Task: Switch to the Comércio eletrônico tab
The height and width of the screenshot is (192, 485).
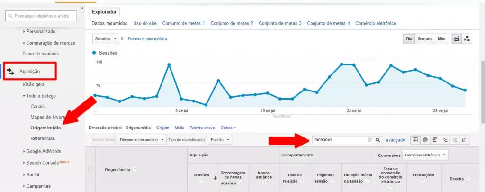Action: pos(376,23)
